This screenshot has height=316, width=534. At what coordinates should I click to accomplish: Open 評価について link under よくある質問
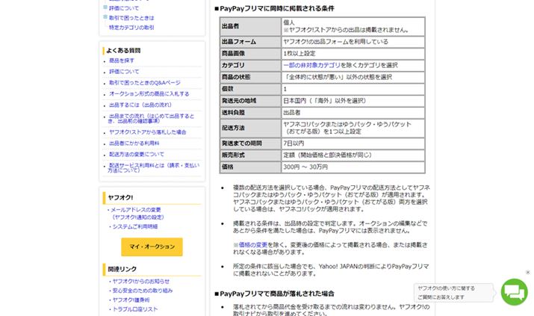click(124, 72)
